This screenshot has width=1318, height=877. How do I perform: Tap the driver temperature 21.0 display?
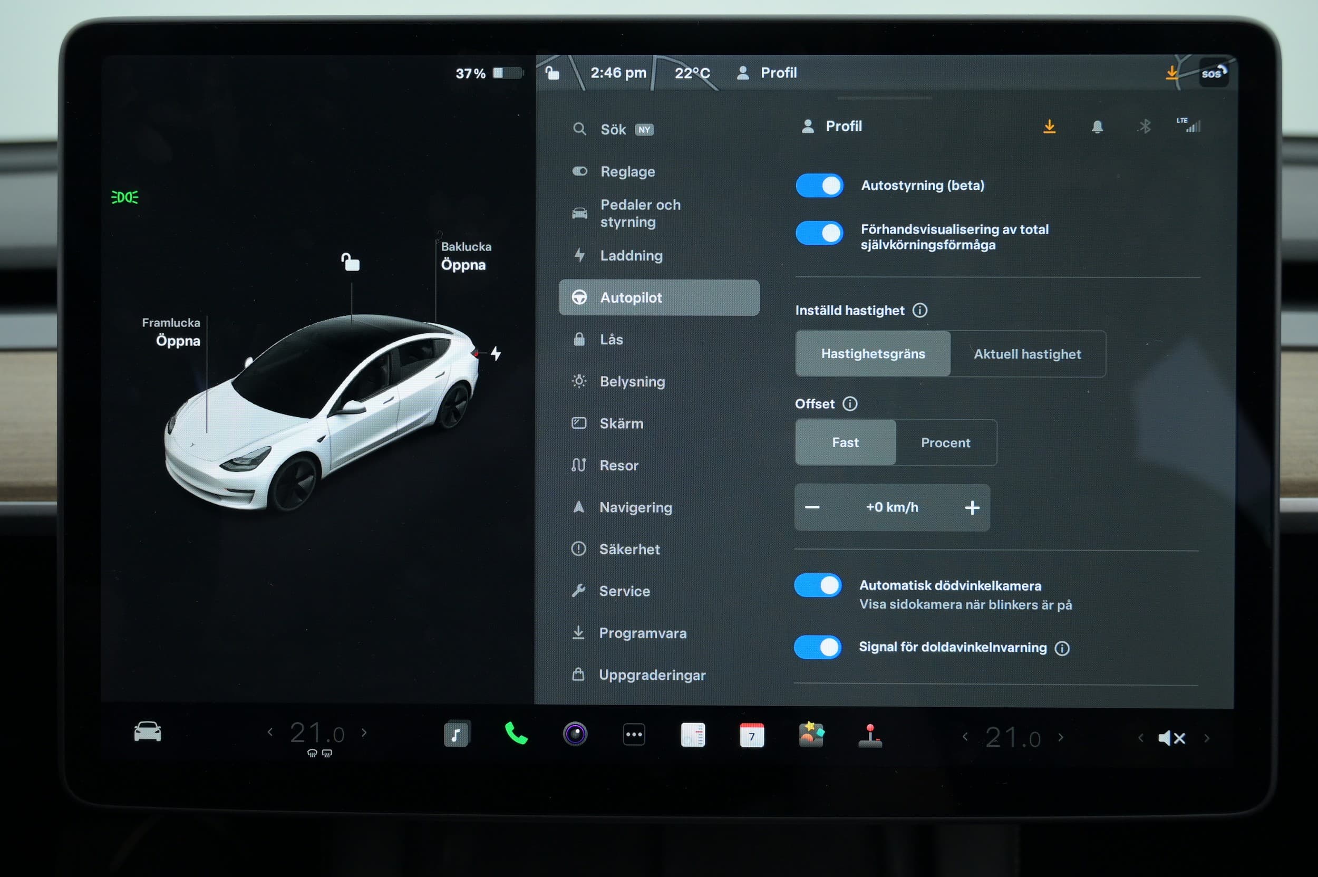317,733
